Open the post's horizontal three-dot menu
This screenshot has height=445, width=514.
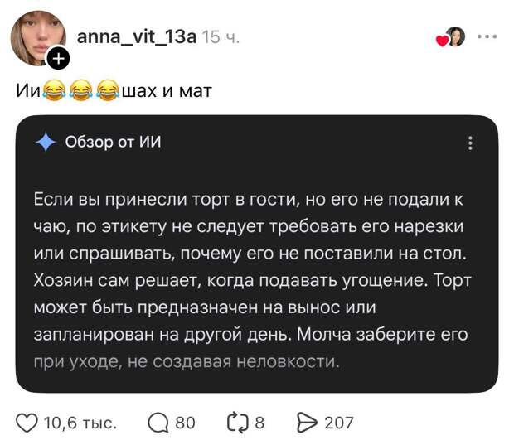tap(488, 37)
